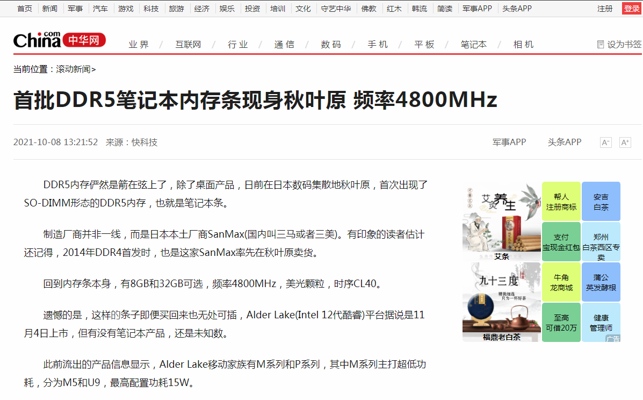This screenshot has width=643, height=400.
Task: Open 红木 in top navigation
Action: pos(394,9)
